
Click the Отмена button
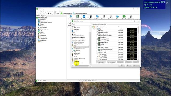(x=129, y=66)
